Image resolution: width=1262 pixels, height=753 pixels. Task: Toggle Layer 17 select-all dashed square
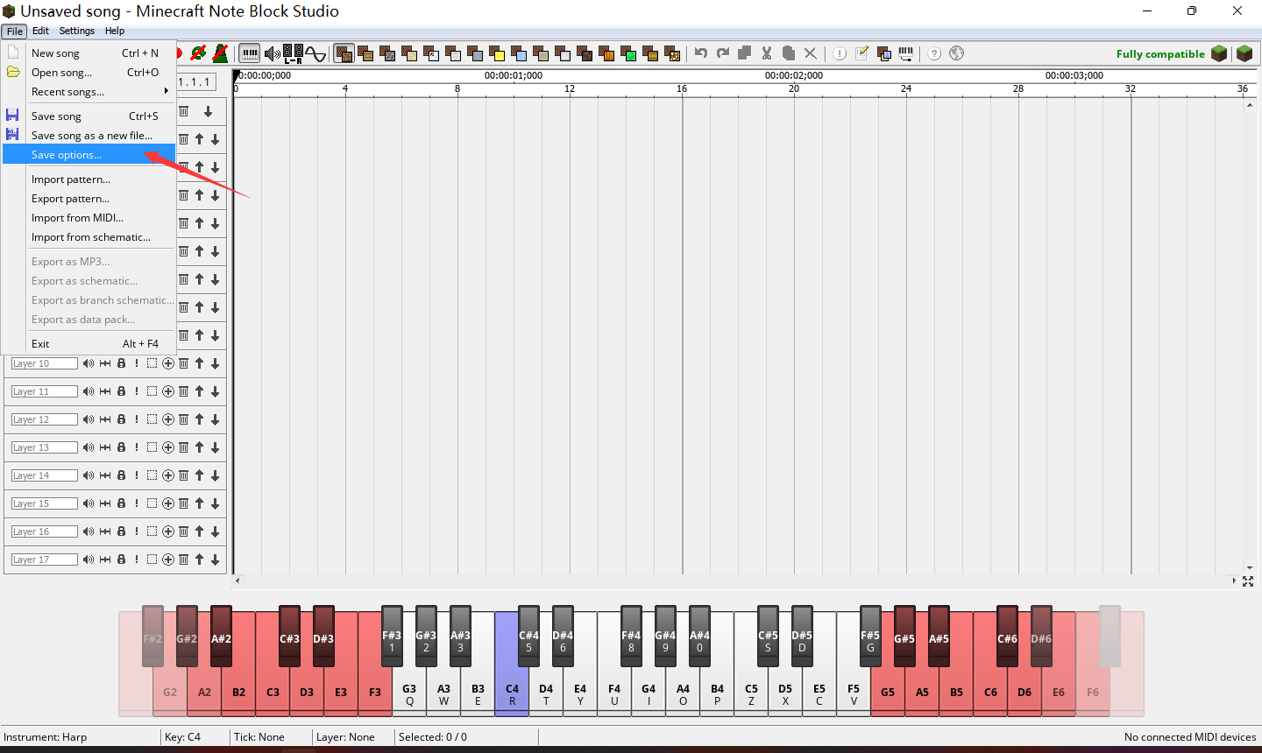(152, 559)
